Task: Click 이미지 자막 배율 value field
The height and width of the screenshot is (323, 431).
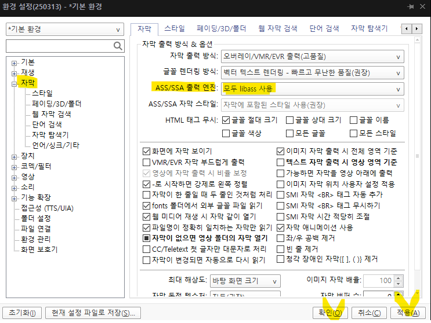Action: [x=378, y=281]
